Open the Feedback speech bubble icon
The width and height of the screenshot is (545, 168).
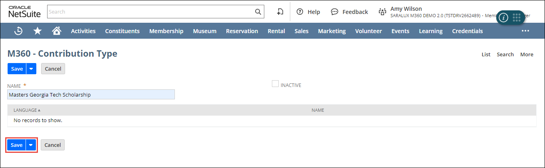335,12
